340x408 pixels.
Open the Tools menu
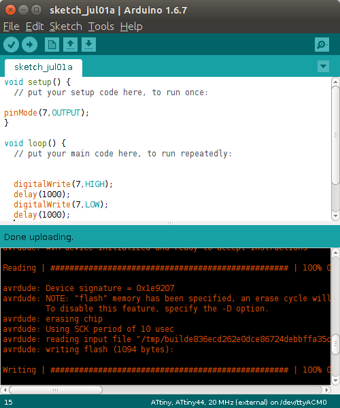(101, 27)
